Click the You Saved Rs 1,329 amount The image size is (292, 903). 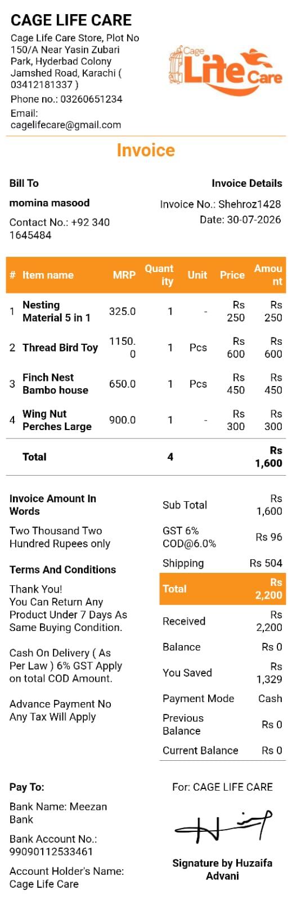(269, 673)
